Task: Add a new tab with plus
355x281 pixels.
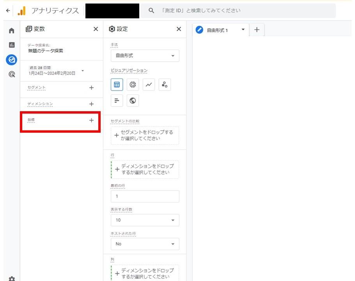Action: pos(257,30)
